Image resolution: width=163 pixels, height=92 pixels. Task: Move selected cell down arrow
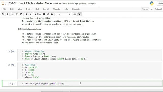tap(31, 14)
